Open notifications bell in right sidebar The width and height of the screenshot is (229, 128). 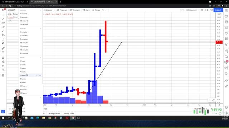click(226, 74)
